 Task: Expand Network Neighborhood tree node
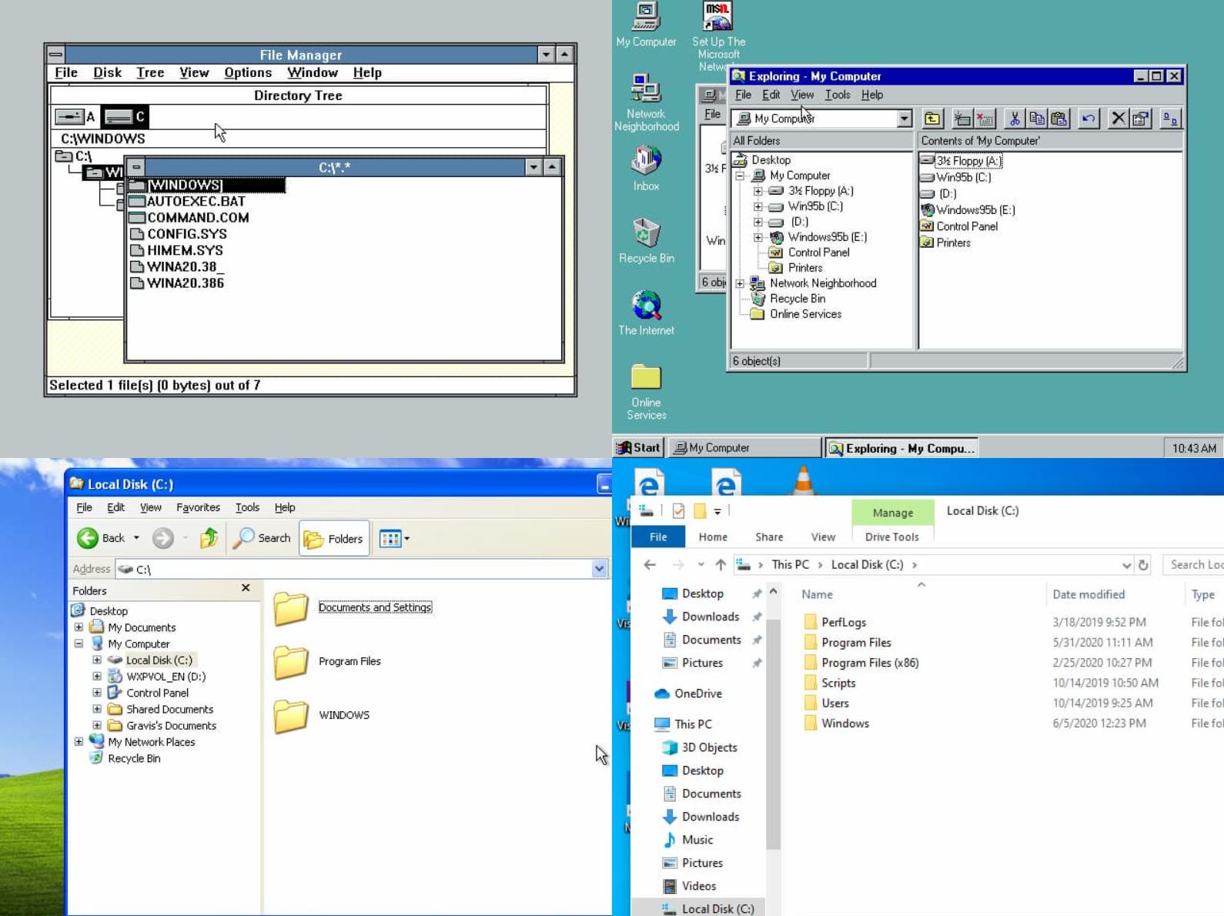pos(740,283)
